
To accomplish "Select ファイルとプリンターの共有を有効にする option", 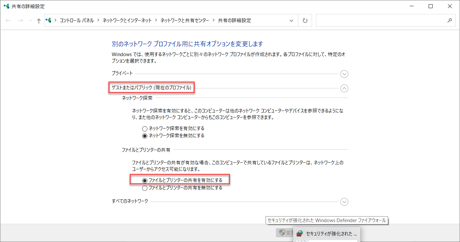I will 182,180.
